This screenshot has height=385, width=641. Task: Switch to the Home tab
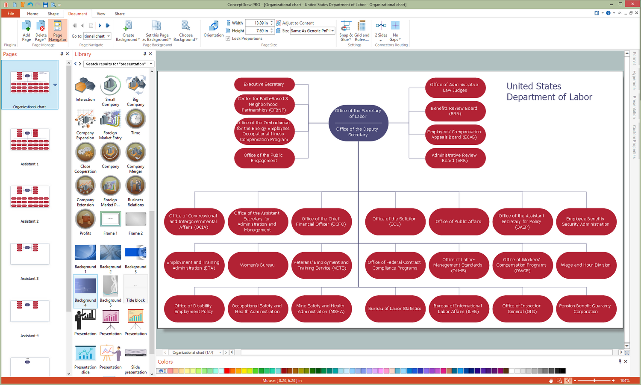click(x=32, y=14)
